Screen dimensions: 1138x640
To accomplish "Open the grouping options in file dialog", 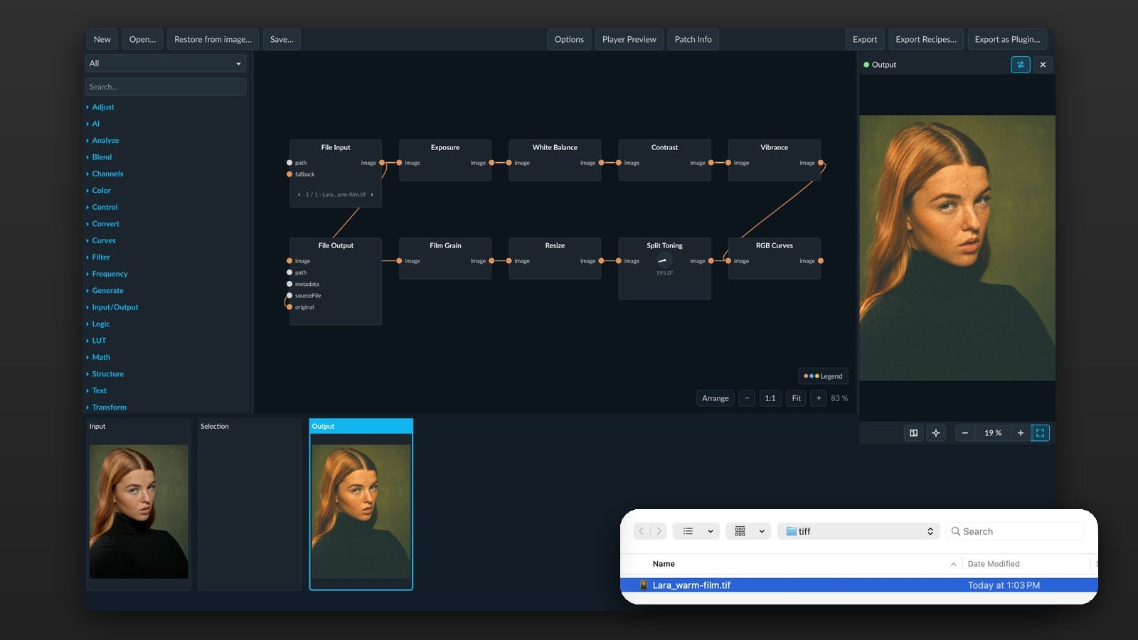I will 749,531.
